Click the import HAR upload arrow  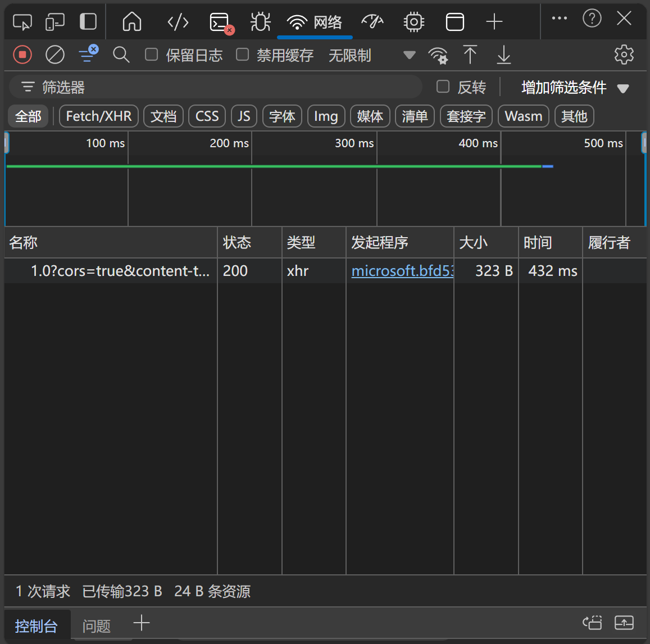click(470, 55)
